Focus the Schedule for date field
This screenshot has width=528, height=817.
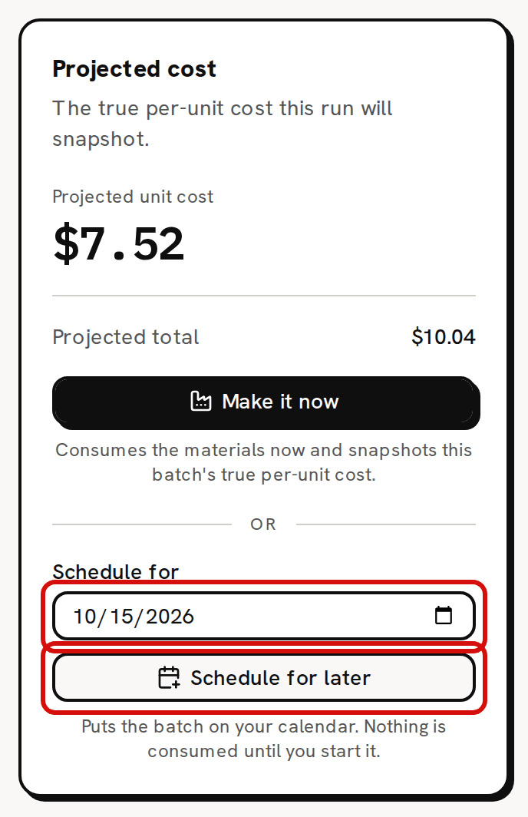click(x=264, y=616)
